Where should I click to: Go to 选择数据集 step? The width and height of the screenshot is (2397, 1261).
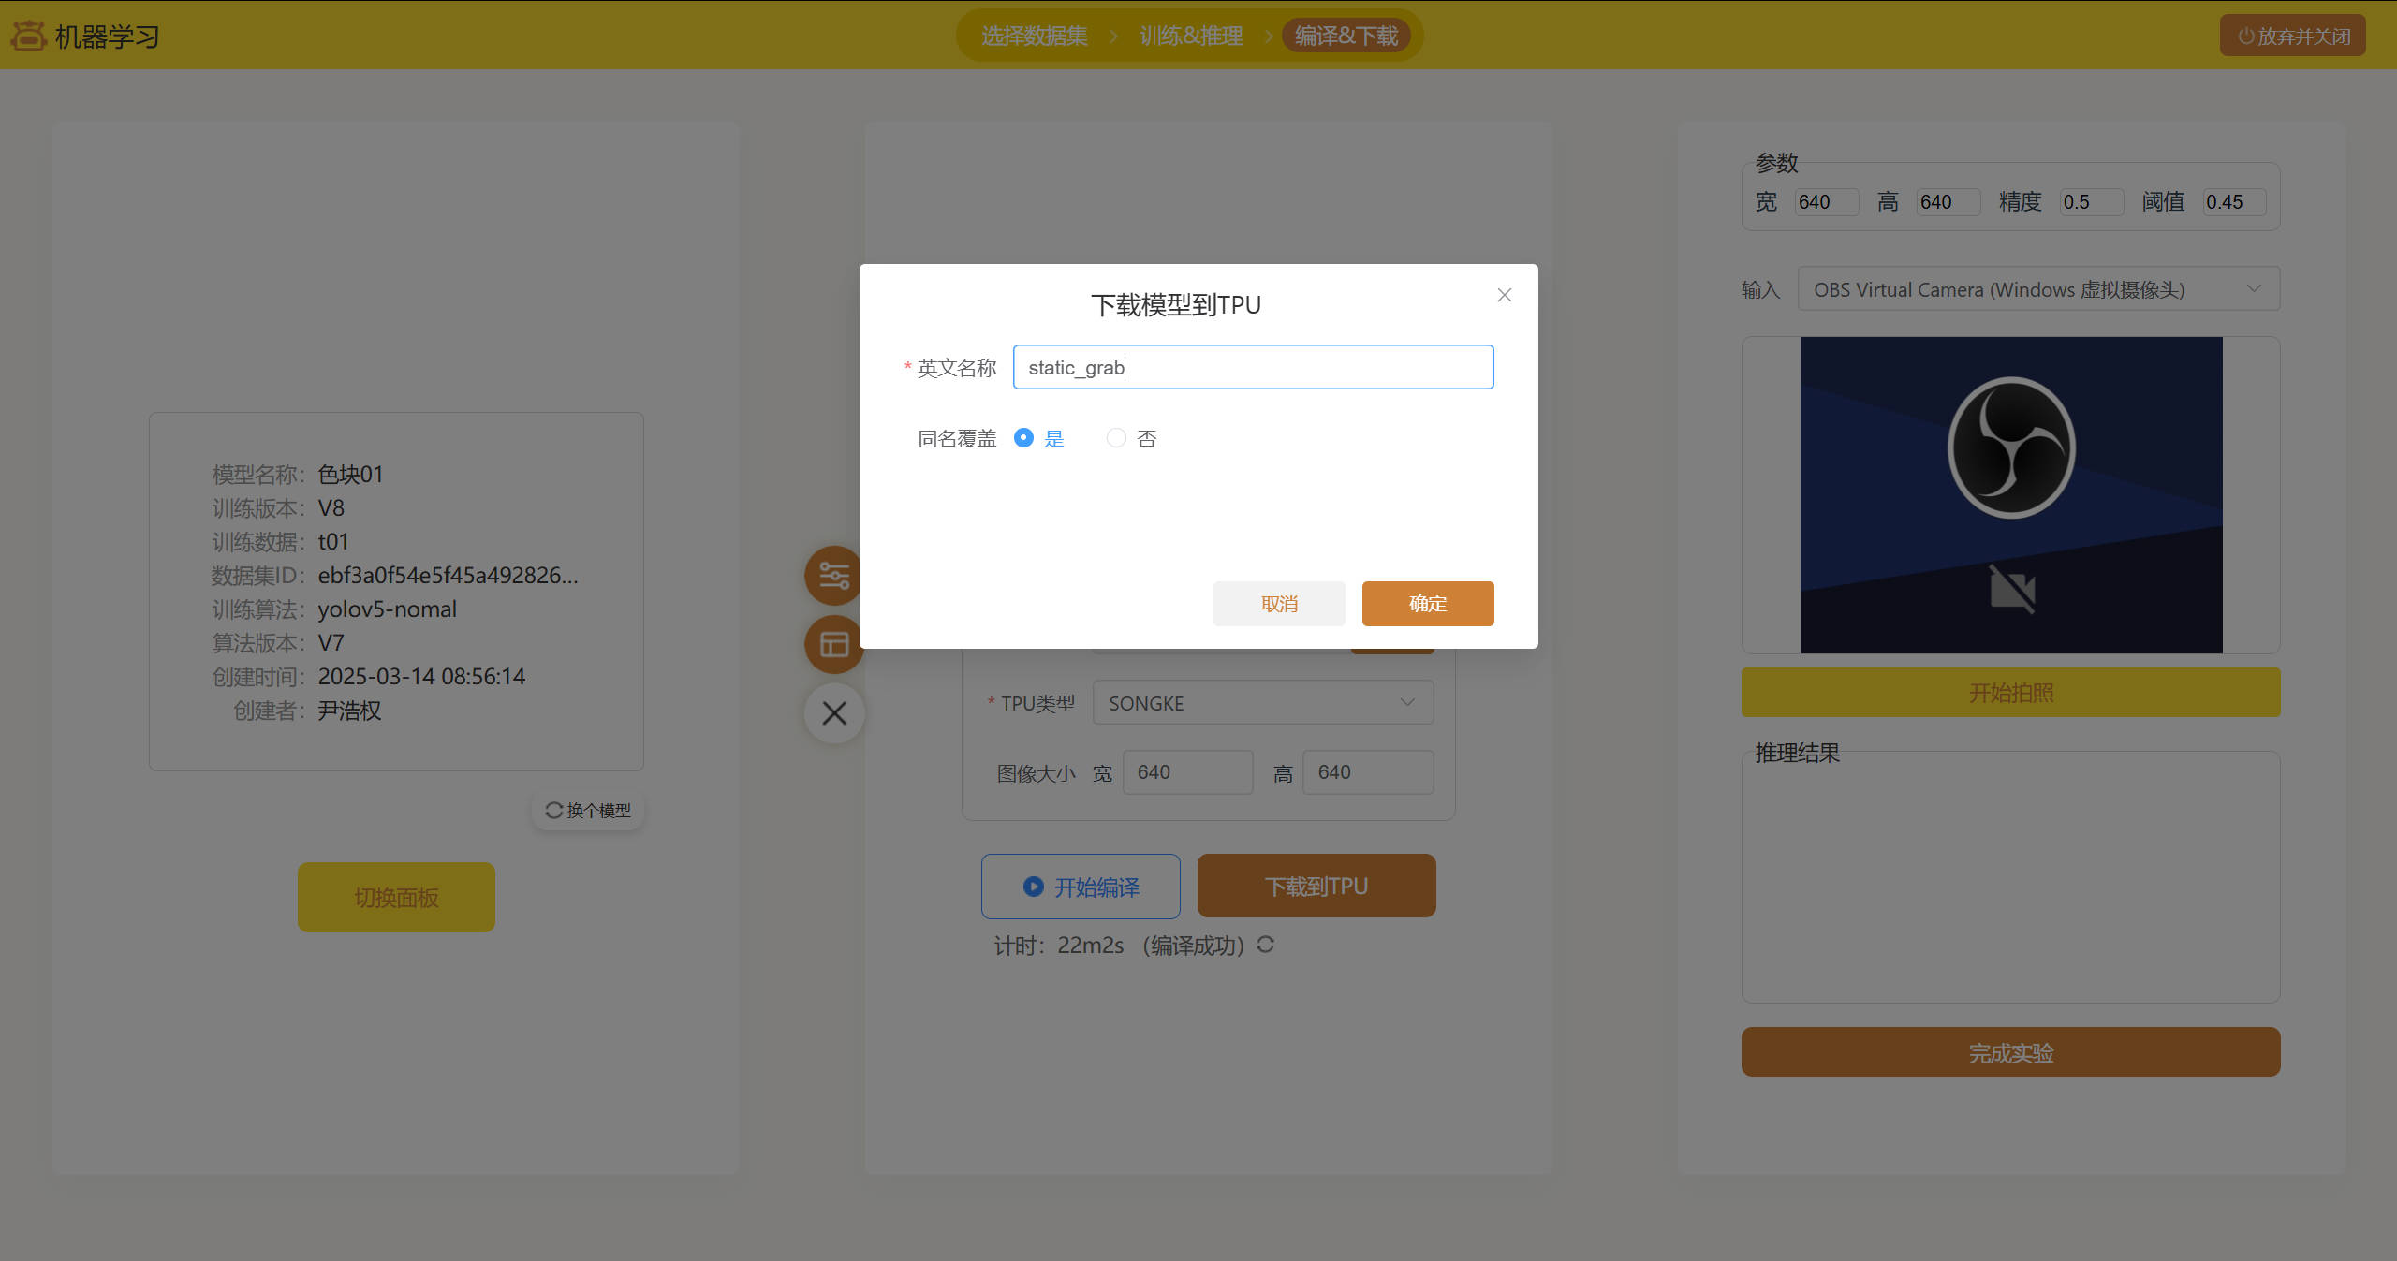point(1034,36)
